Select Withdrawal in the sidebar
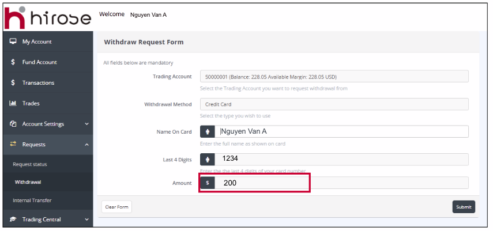Viewport: 493px width, 231px height. tap(28, 182)
